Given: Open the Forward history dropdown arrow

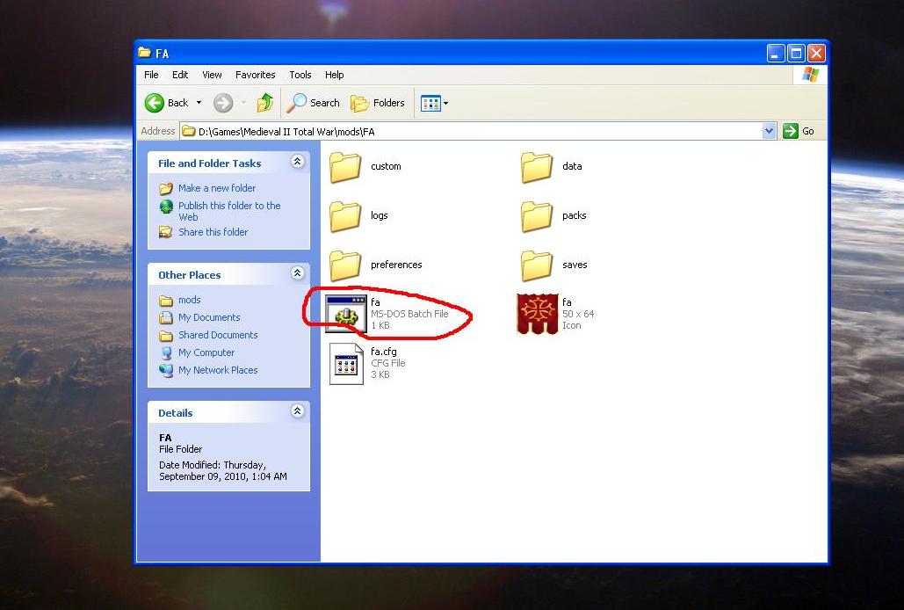Looking at the screenshot, I should [244, 103].
